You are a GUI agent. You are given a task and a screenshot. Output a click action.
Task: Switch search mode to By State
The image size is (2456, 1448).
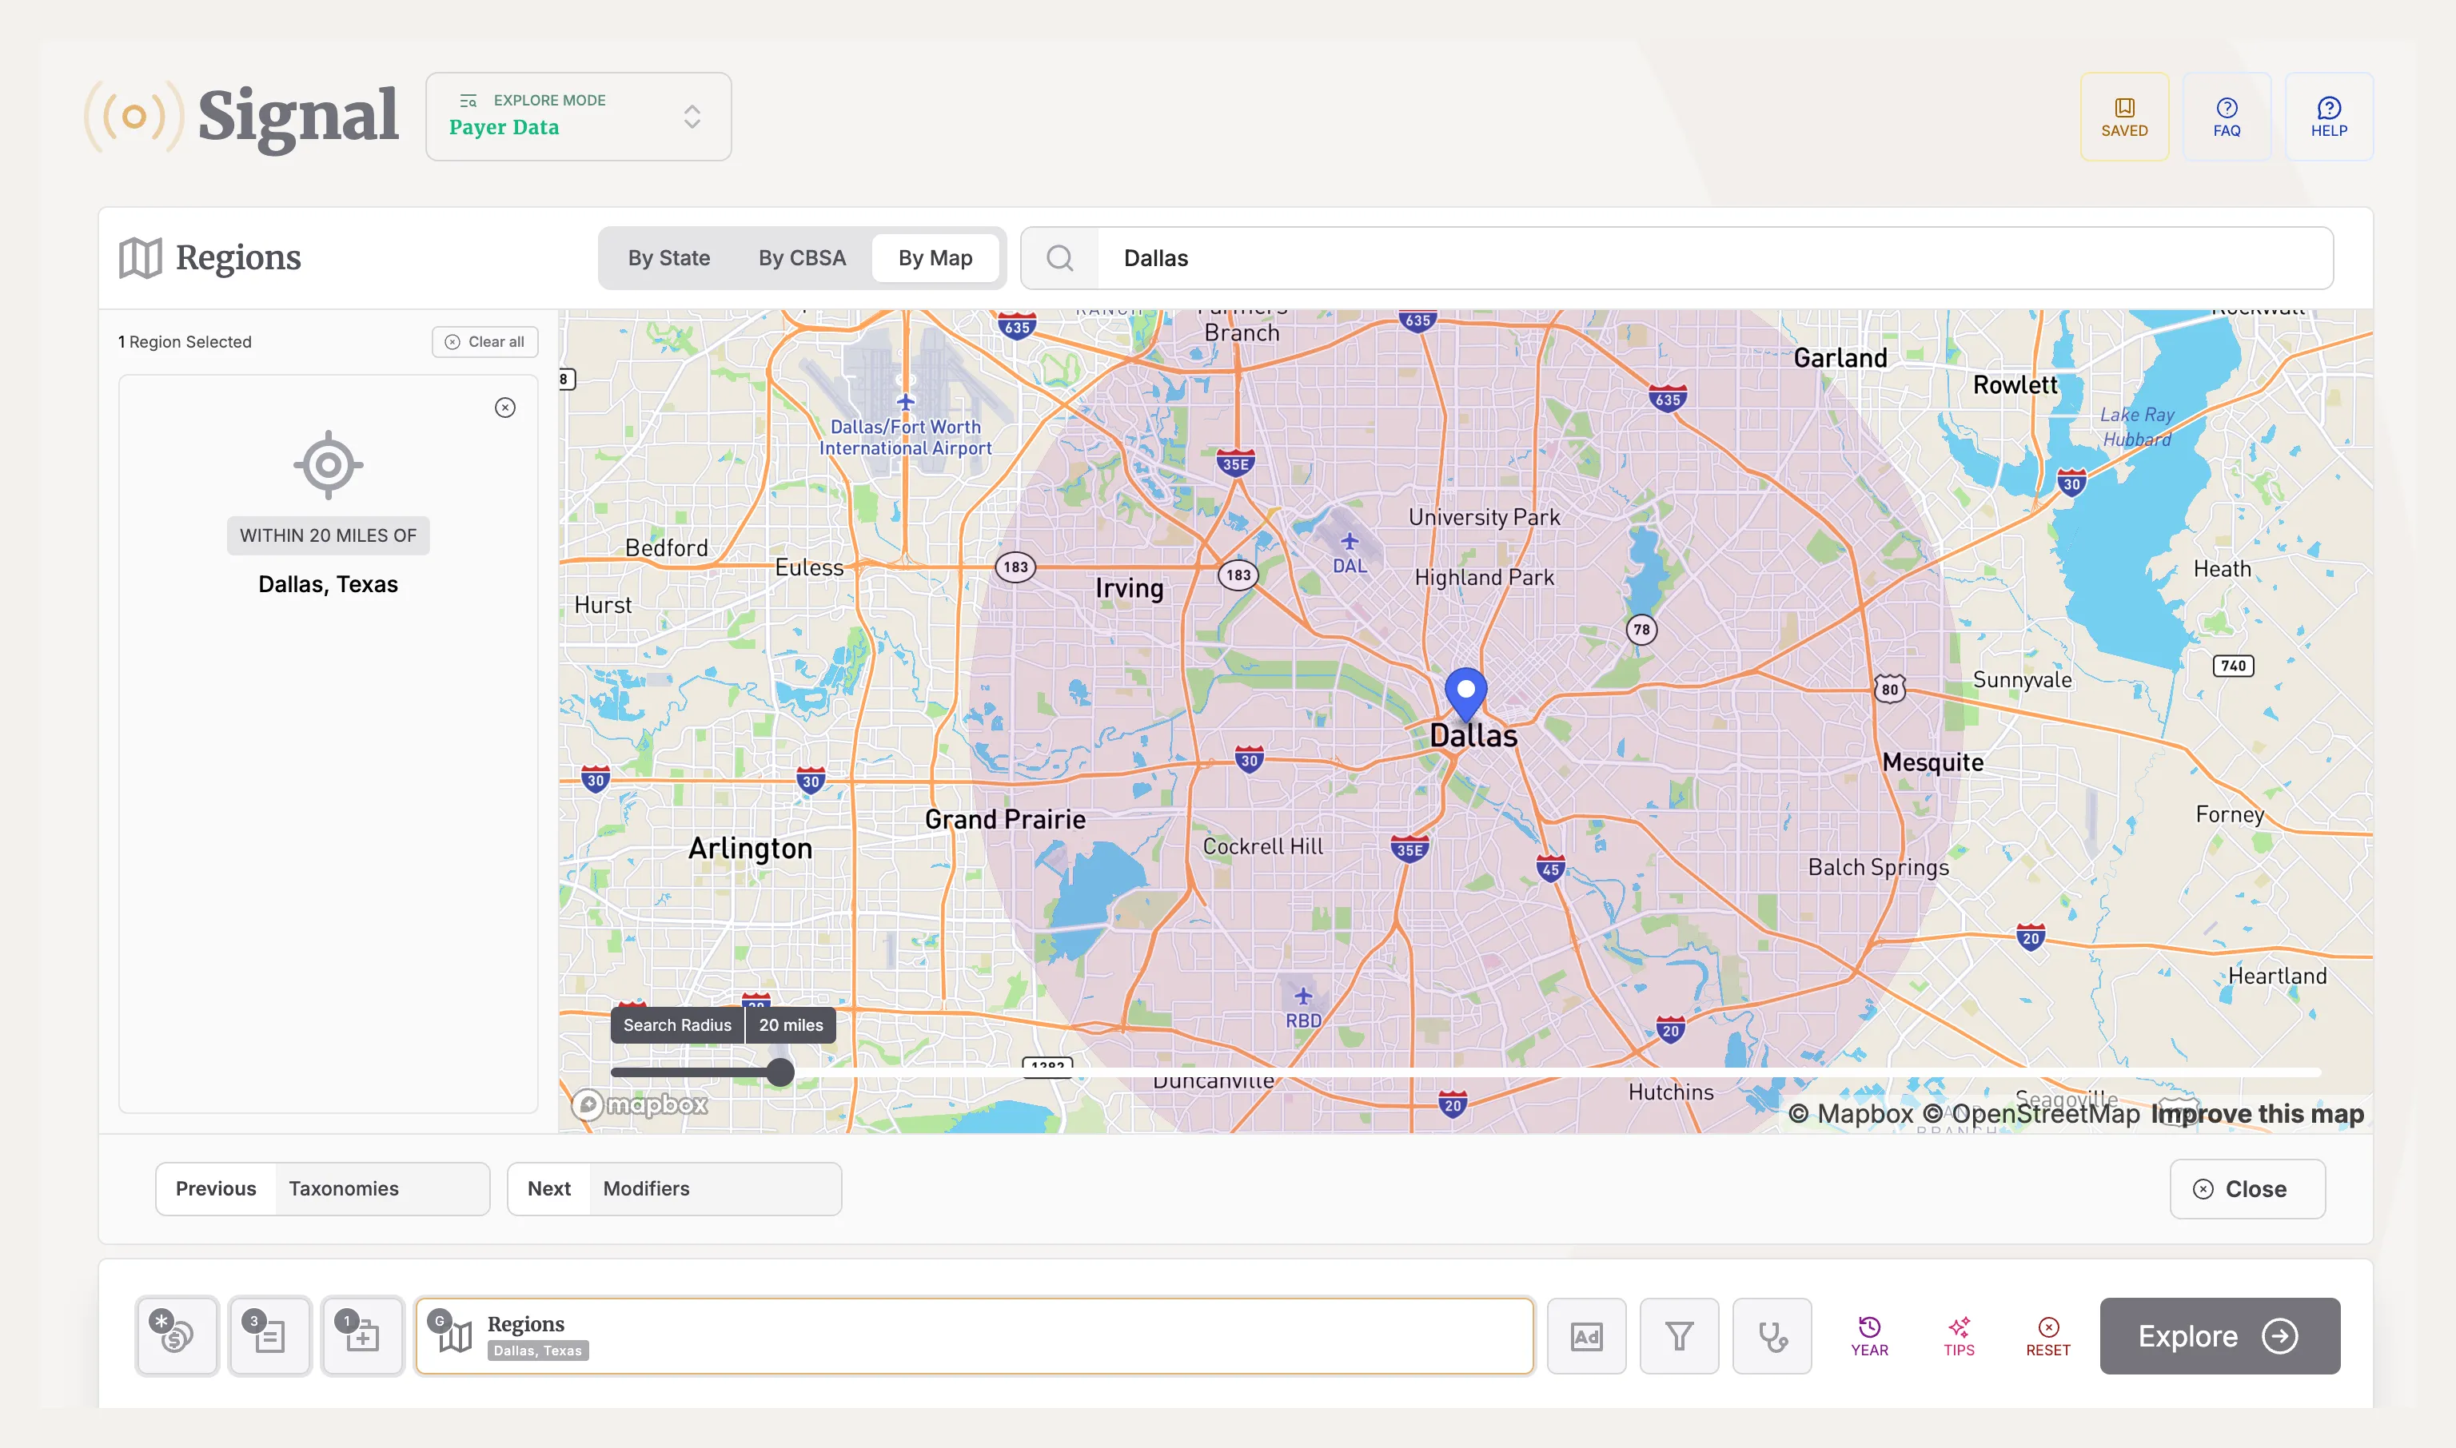click(668, 257)
